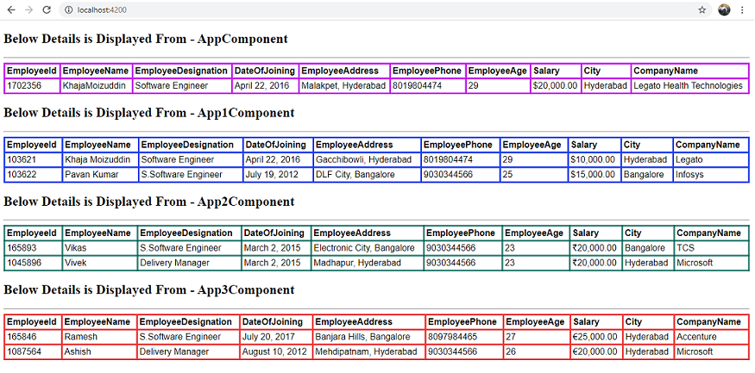755x373 pixels.
Task: Click the company Legato in the blue table
Action: (689, 159)
